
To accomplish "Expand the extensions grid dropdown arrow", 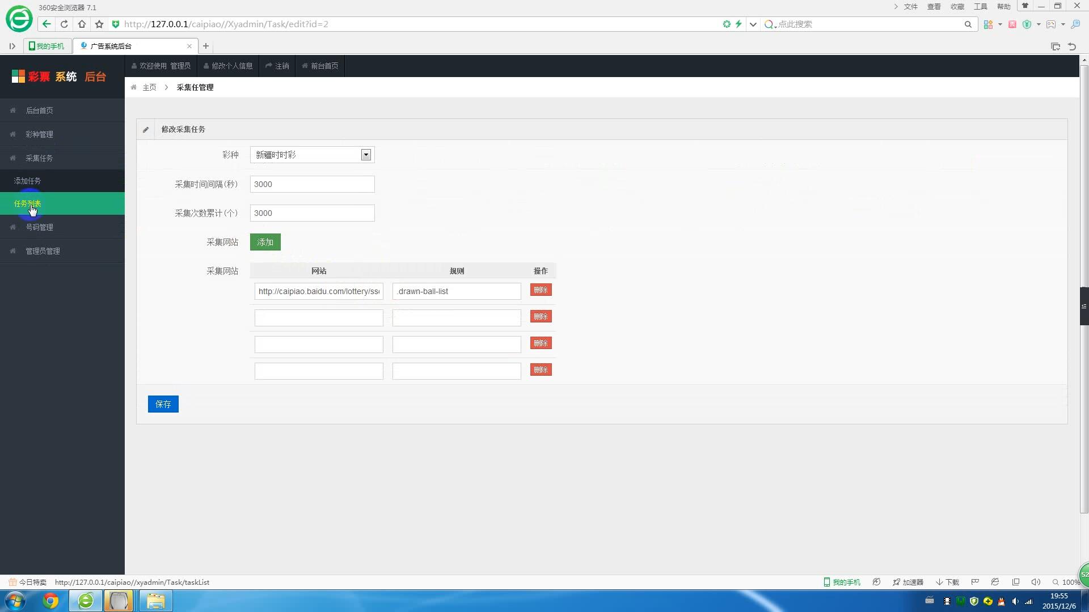I will tap(1000, 24).
